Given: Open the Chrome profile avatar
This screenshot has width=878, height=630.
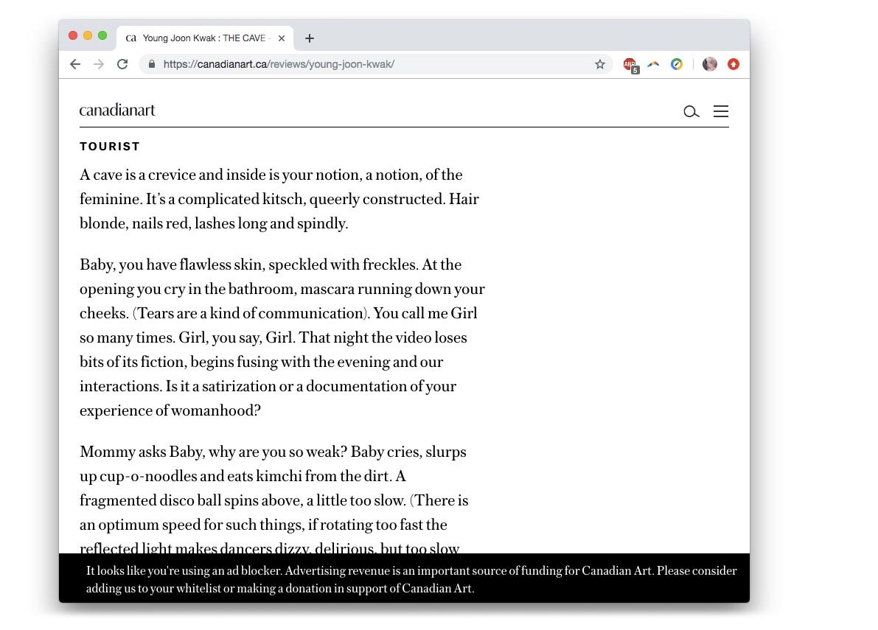Looking at the screenshot, I should (710, 64).
